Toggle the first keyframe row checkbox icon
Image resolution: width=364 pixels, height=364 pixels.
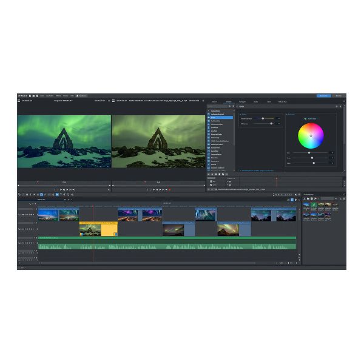[211, 181]
